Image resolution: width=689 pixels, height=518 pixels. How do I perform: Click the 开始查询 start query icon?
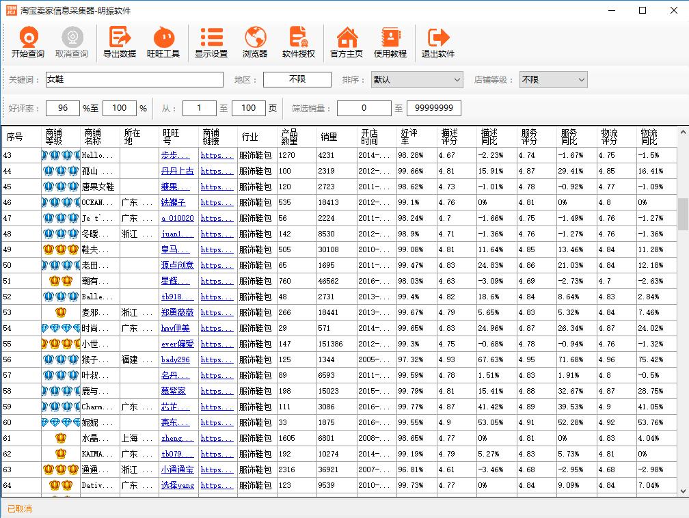click(x=27, y=42)
